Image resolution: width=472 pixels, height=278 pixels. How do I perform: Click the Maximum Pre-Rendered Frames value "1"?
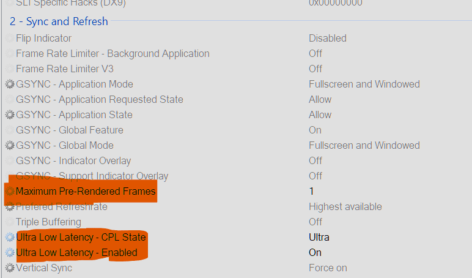point(311,192)
